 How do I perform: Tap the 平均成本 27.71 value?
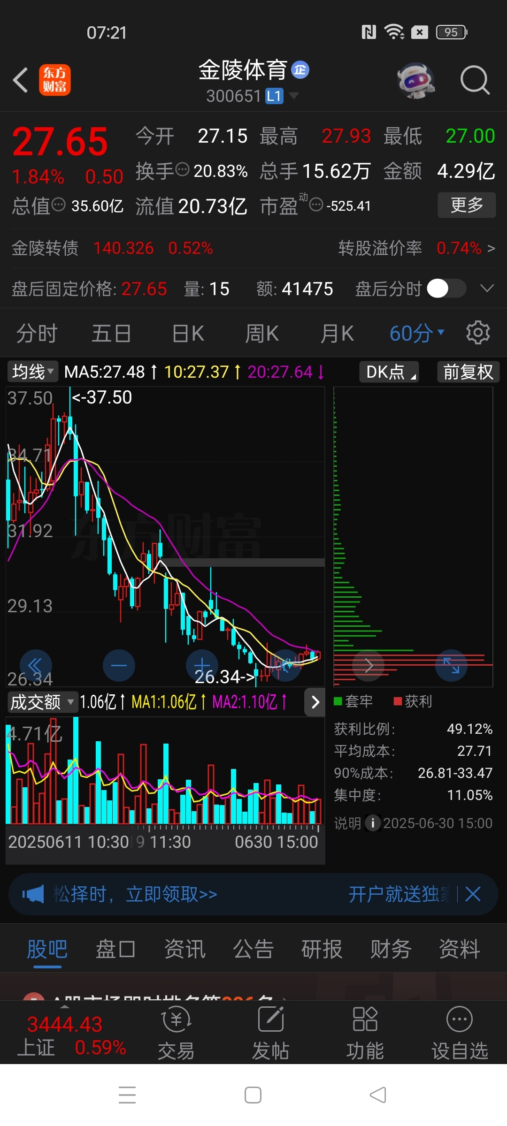pyautogui.click(x=474, y=751)
